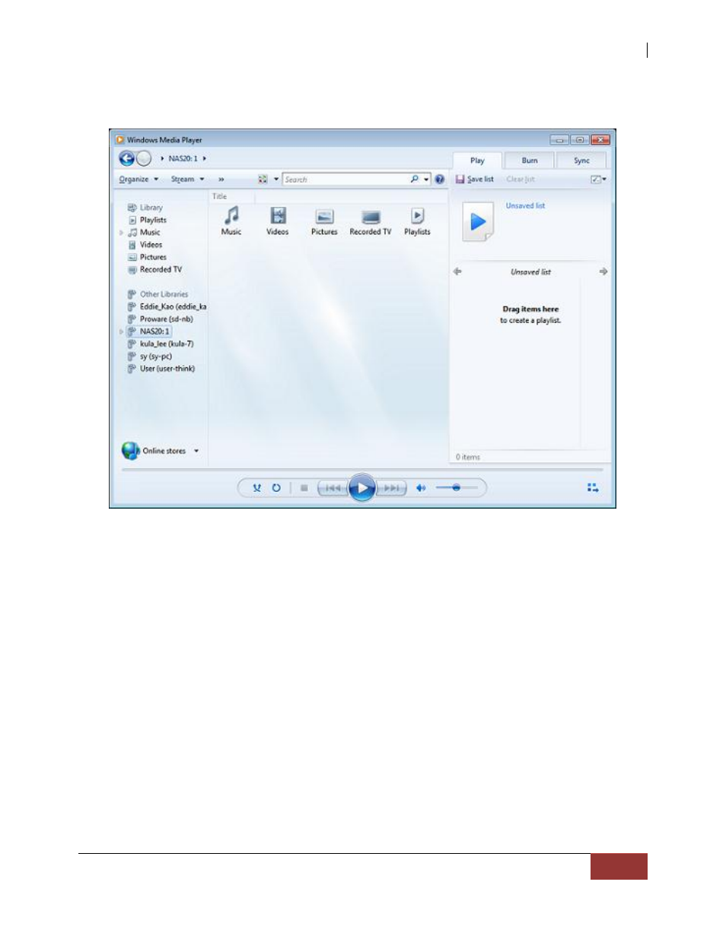The width and height of the screenshot is (726, 939).
Task: Expand the Music tree node
Action: pos(121,233)
